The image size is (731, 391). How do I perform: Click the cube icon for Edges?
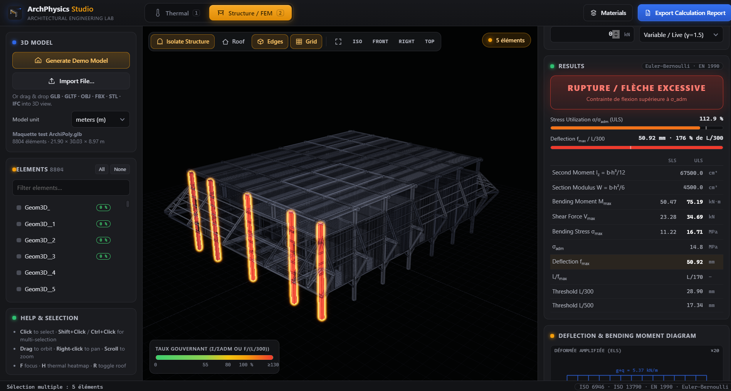(x=260, y=42)
